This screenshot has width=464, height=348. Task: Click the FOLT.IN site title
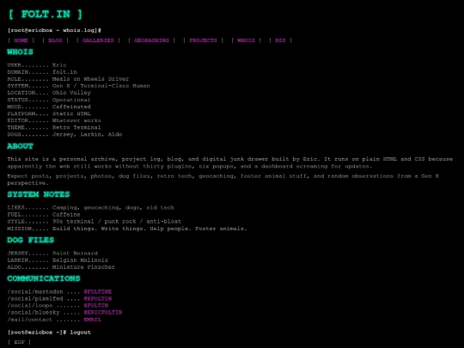46,15
